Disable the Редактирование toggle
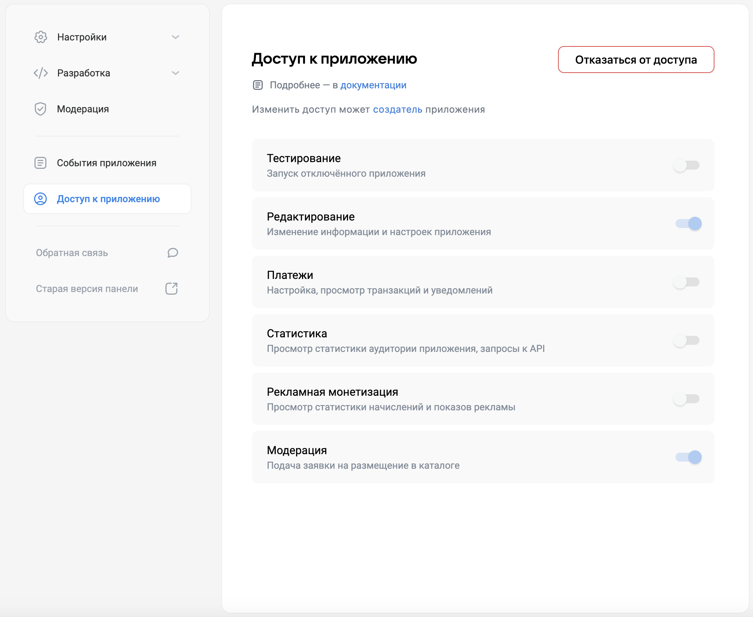Viewport: 753px width, 617px height. click(x=687, y=224)
